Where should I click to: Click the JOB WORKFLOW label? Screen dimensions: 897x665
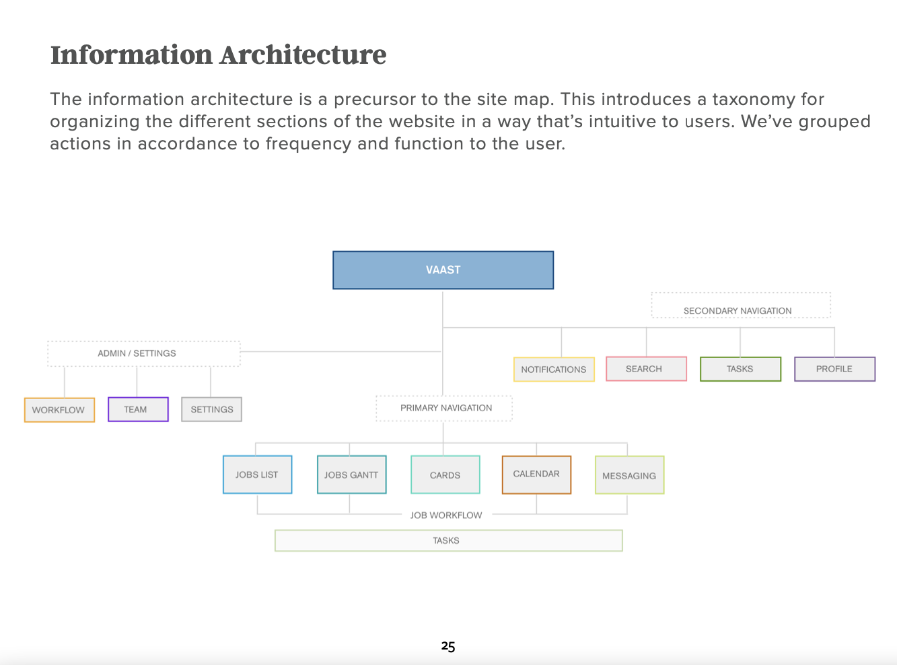(x=446, y=515)
